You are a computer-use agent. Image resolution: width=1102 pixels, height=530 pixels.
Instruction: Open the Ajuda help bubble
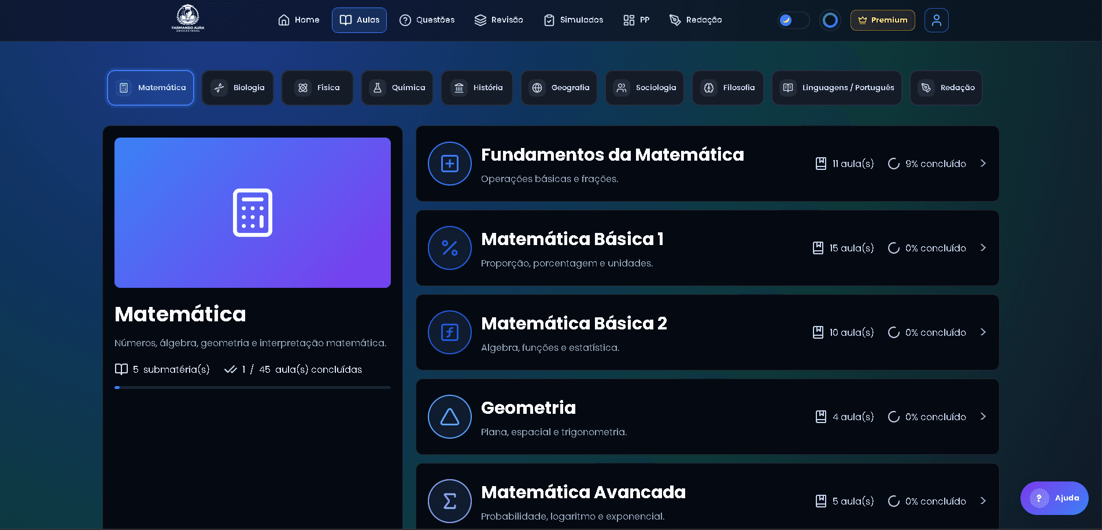(1054, 498)
